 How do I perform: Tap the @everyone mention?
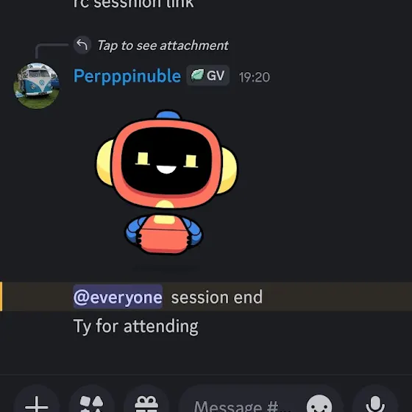(118, 297)
